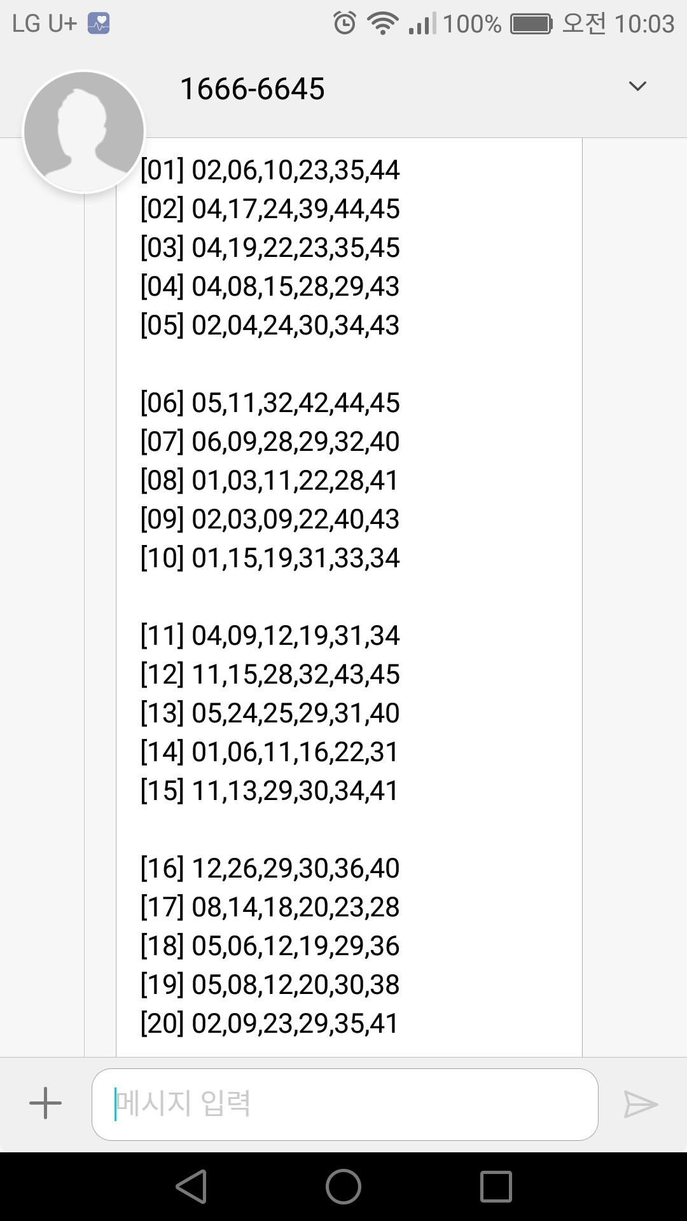Tap message line [01] 02,06,10,23,35,44
The image size is (687, 1221).
point(270,170)
